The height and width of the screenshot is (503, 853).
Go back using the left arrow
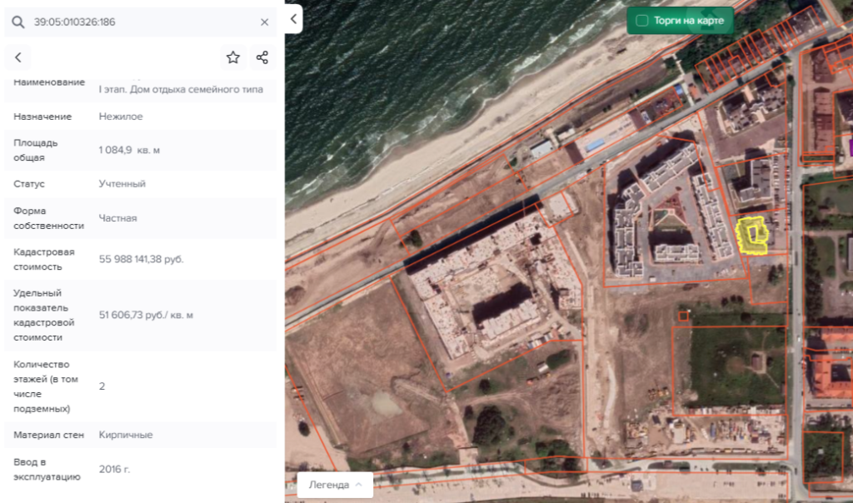point(18,57)
